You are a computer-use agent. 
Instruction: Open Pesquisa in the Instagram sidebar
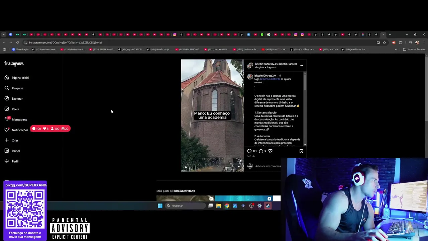(14, 88)
